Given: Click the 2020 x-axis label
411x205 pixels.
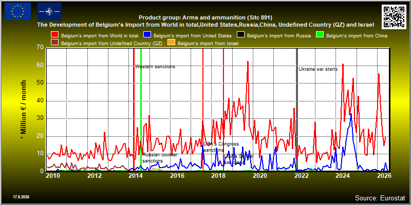Looking at the screenshot, I should [x=259, y=176].
